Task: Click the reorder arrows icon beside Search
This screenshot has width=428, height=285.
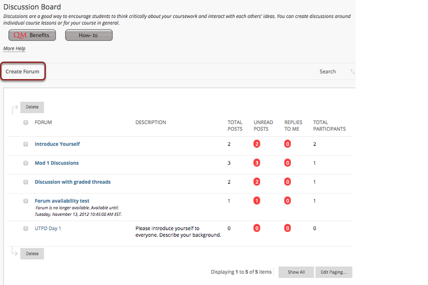Action: pos(352,72)
